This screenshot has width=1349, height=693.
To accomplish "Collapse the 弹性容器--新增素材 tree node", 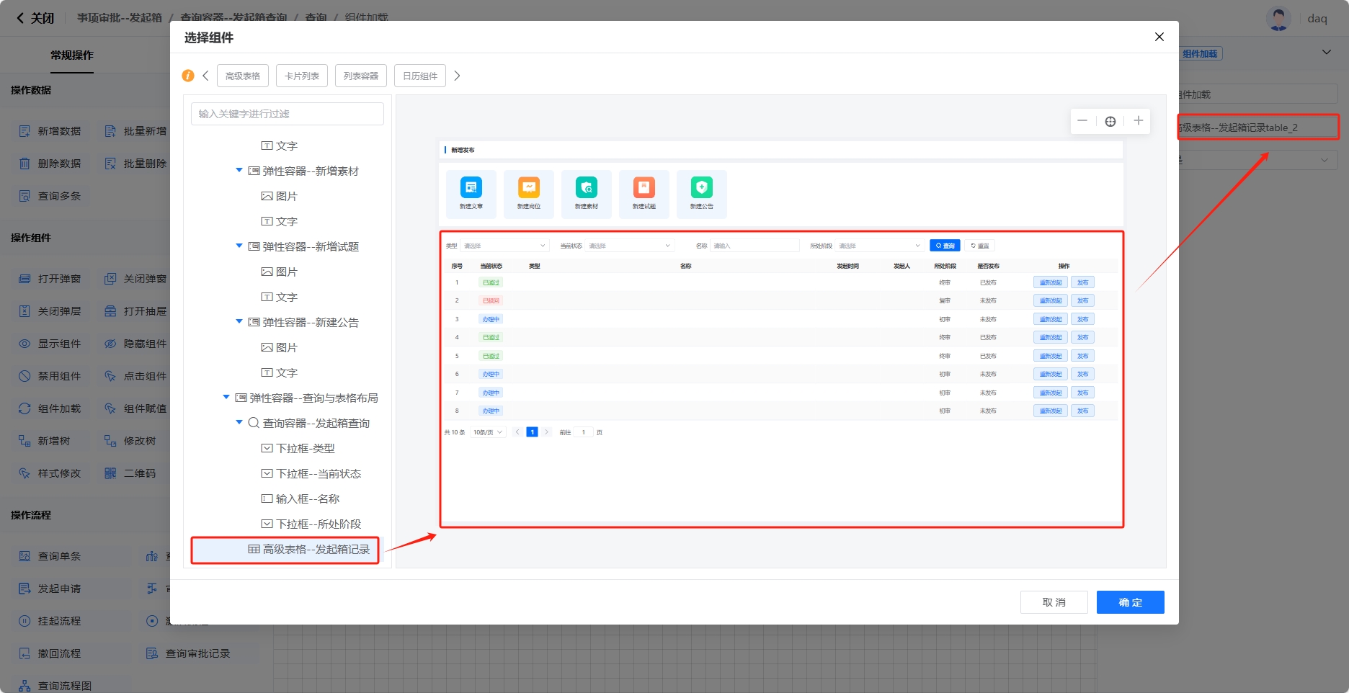I will [239, 171].
